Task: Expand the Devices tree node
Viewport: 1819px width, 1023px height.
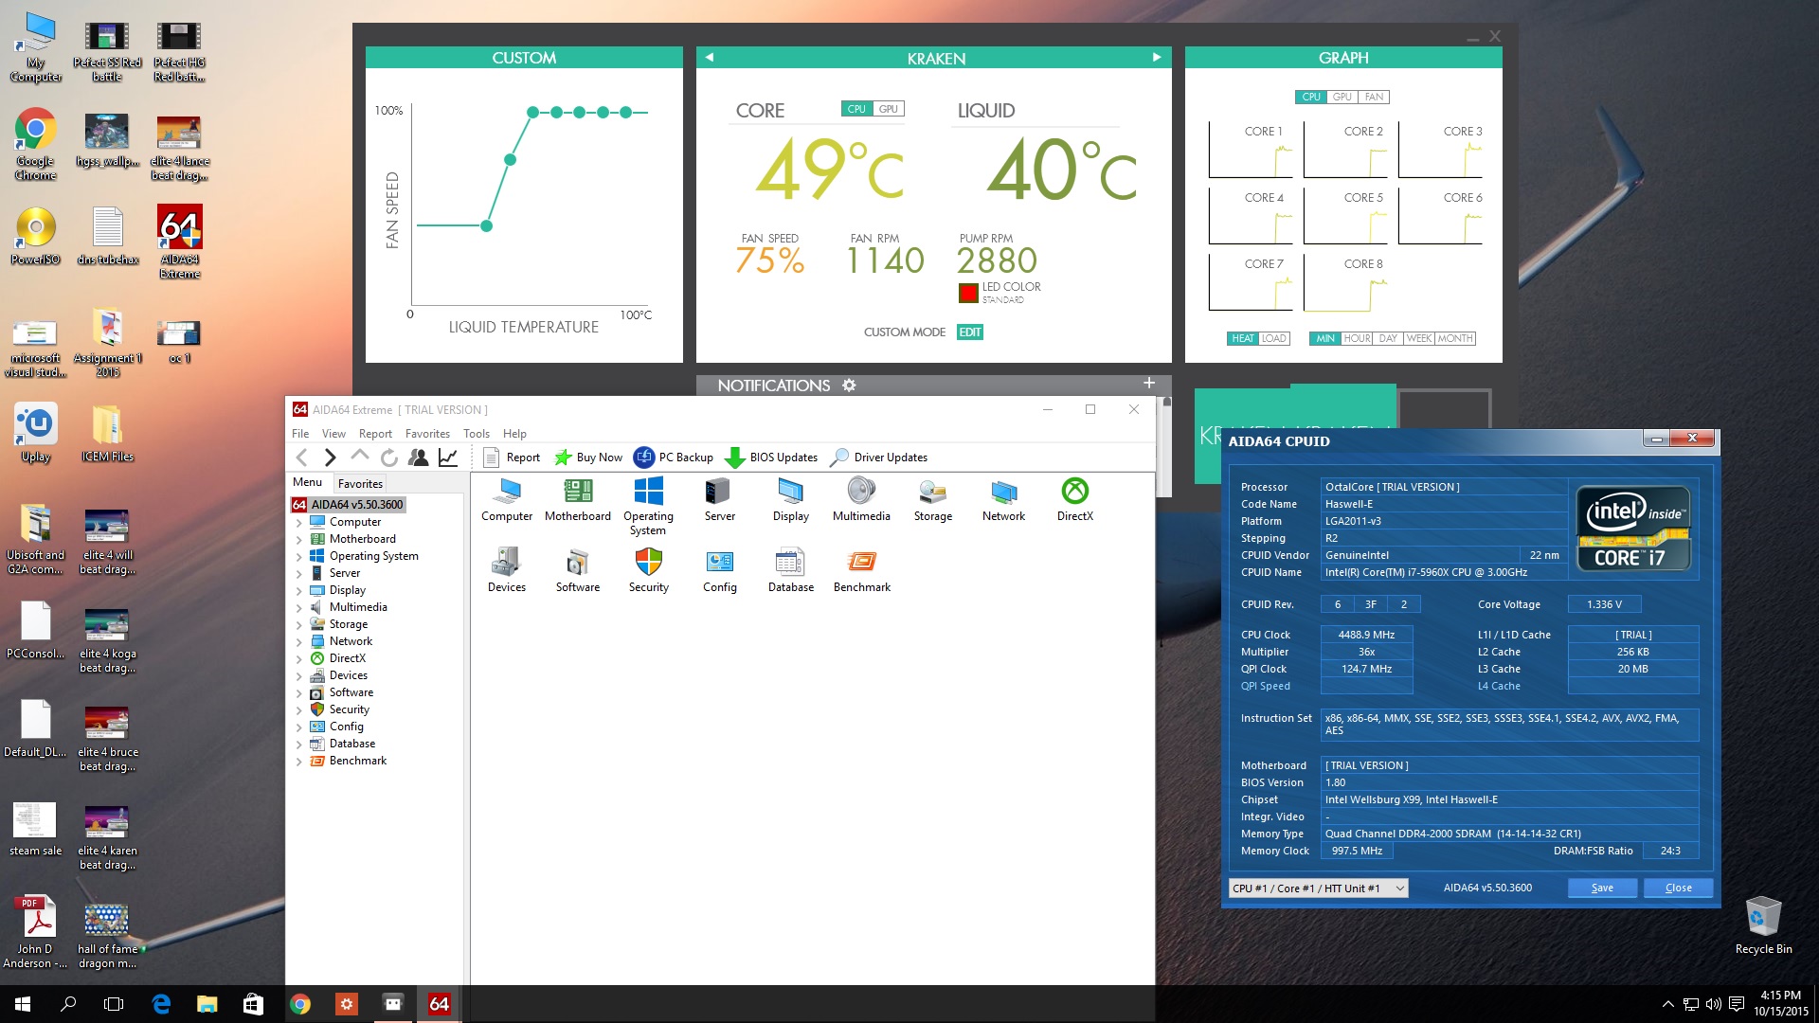Action: pyautogui.click(x=299, y=676)
